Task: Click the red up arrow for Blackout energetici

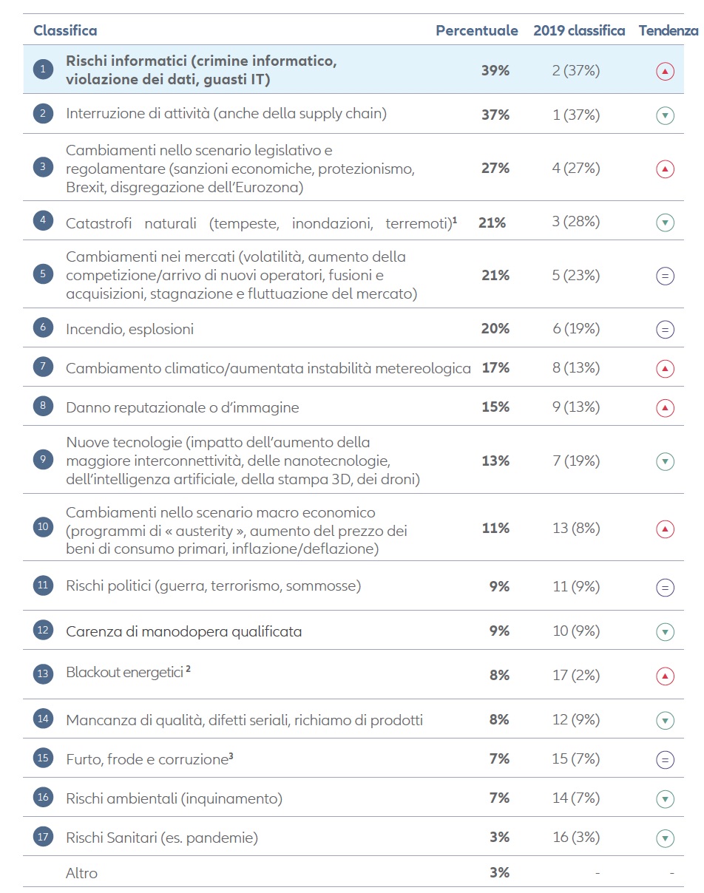Action: coord(665,676)
